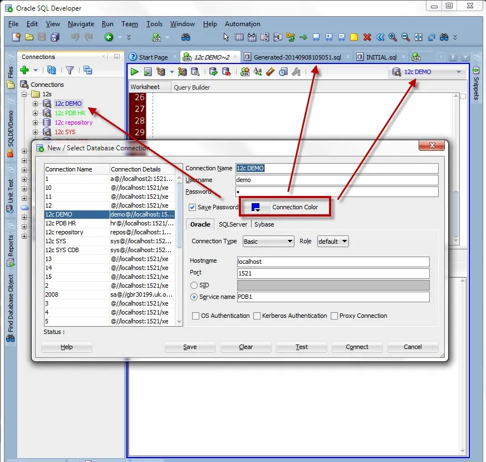Click the Rollback icon in worksheet toolbar
The width and height of the screenshot is (486, 462).
point(226,72)
